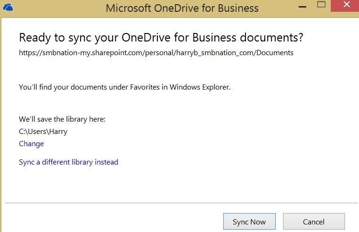The height and width of the screenshot is (232, 359).
Task: Click the 'Ready to sync' heading
Action: (x=161, y=37)
